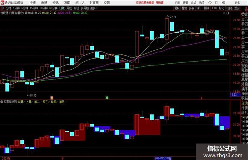This screenshot has width=248, height=160.
Task: Switch to the 月线 period tab
Action: 77,8
